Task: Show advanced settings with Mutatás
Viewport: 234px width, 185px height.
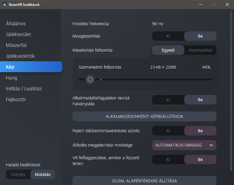Action: (x=42, y=175)
